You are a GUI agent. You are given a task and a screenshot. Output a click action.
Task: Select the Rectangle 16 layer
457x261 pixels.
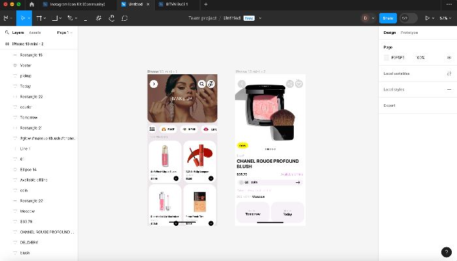[x=31, y=55]
